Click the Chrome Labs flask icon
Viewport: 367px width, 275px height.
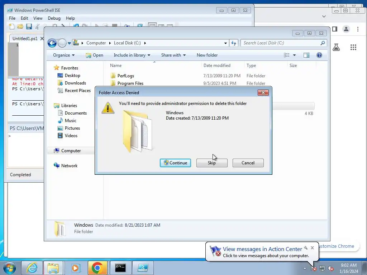point(336,48)
